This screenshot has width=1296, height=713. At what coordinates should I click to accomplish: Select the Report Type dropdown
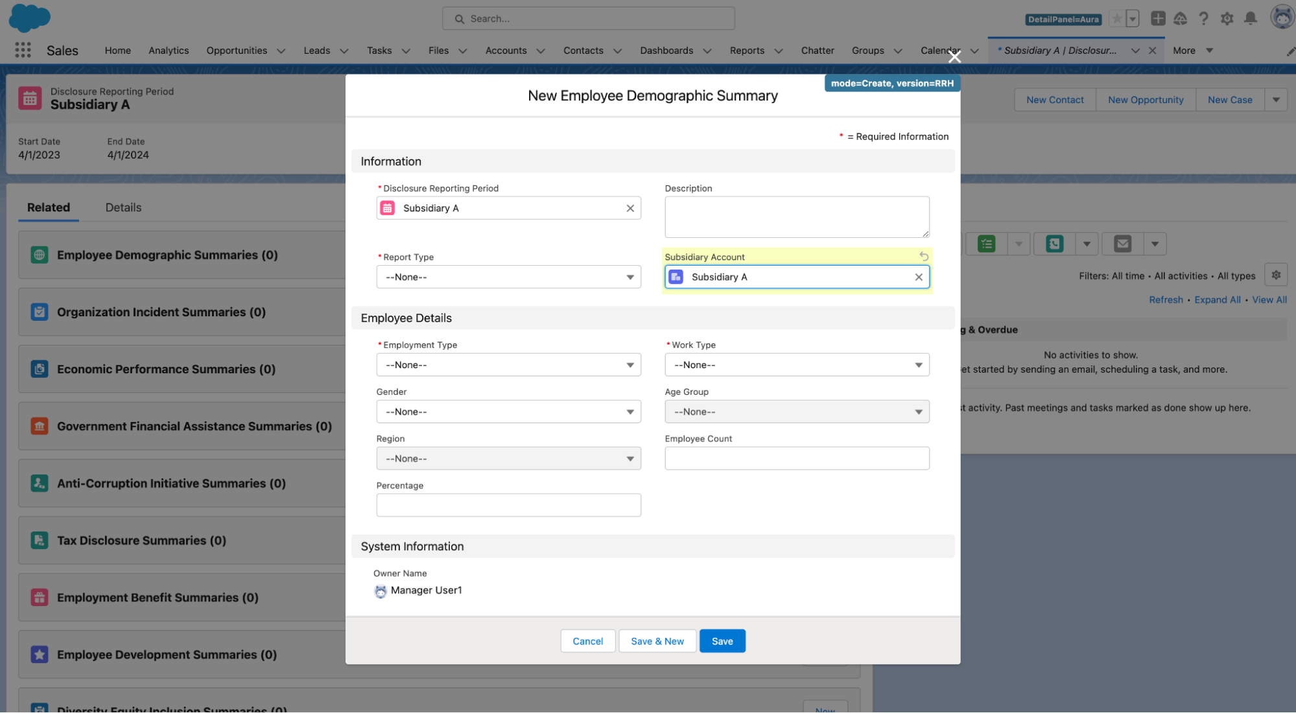(508, 277)
